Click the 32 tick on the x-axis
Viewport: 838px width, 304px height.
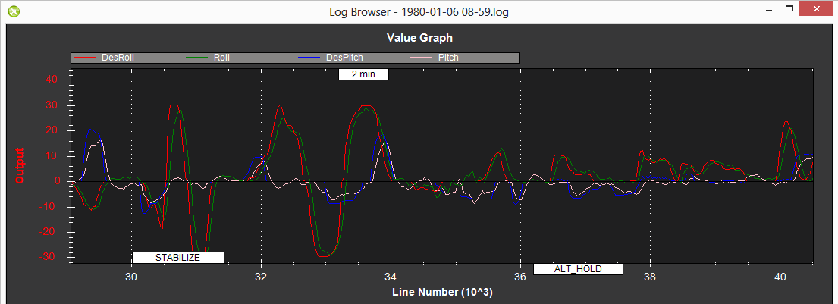262,277
